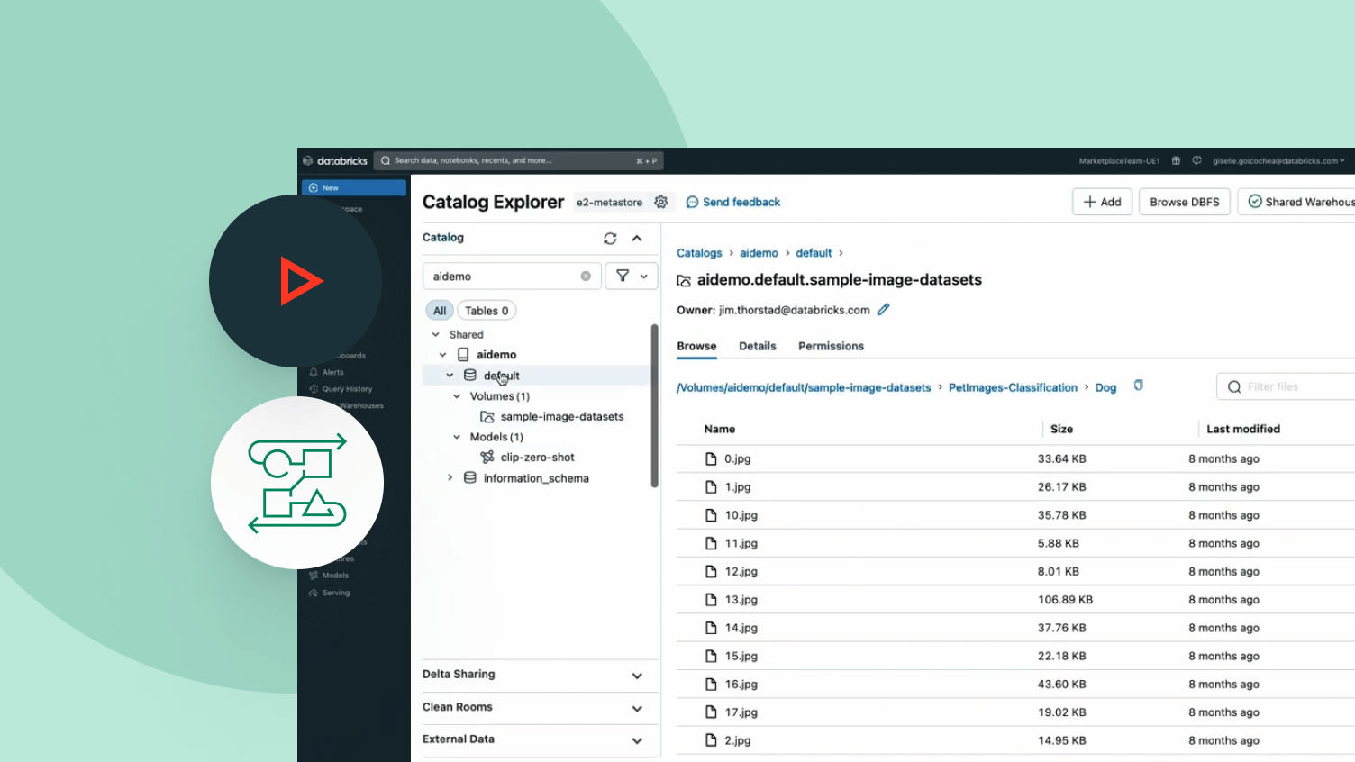Open the 13.jpg file row
The height and width of the screenshot is (762, 1355).
tap(741, 600)
